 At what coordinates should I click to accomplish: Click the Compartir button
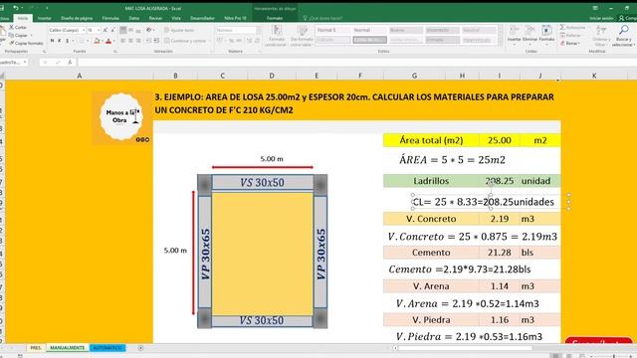pos(628,18)
